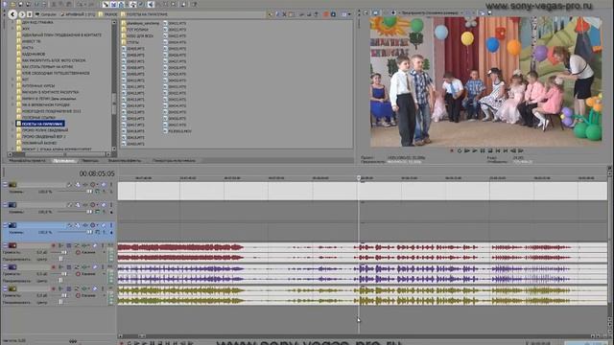
Task: Arm purple audio track for recording
Action: click(54, 266)
